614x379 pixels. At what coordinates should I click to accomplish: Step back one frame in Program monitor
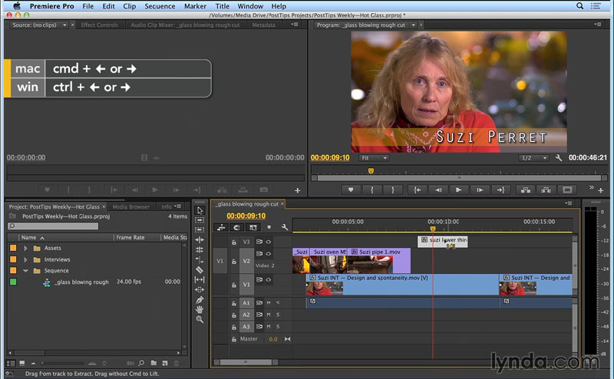tap(438, 190)
